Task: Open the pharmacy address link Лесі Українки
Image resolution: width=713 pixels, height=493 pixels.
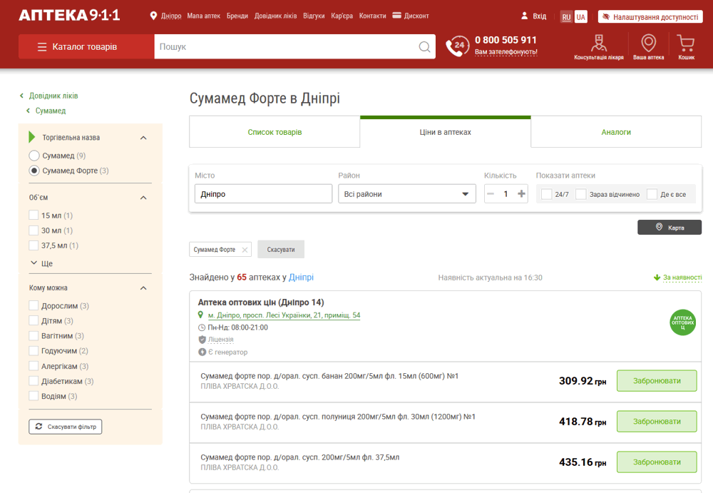Action: tap(284, 315)
